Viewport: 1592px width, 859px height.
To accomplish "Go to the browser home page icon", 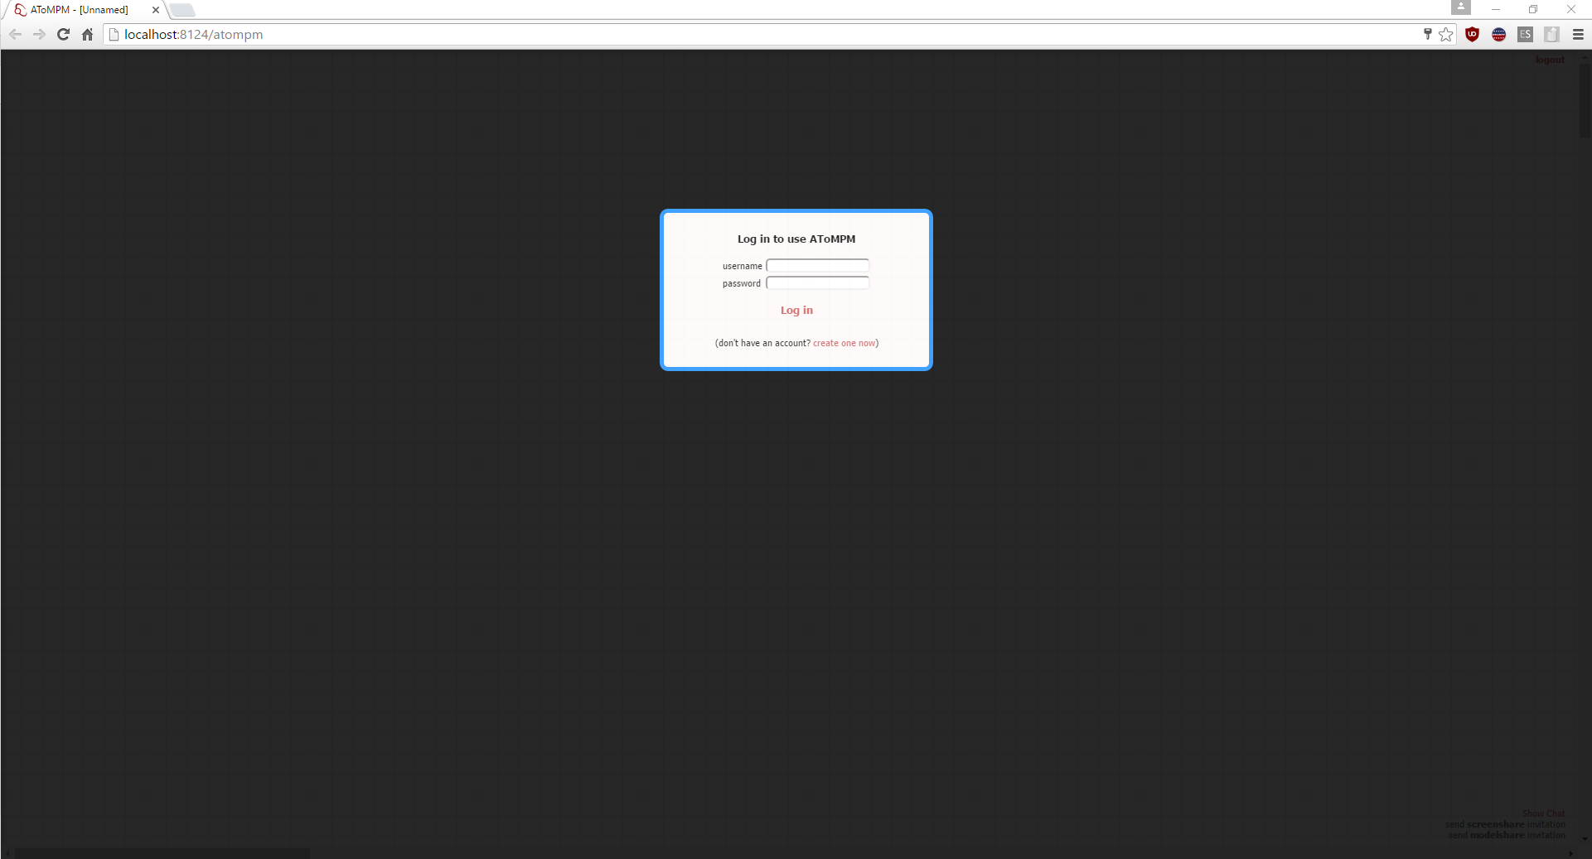I will tap(87, 34).
